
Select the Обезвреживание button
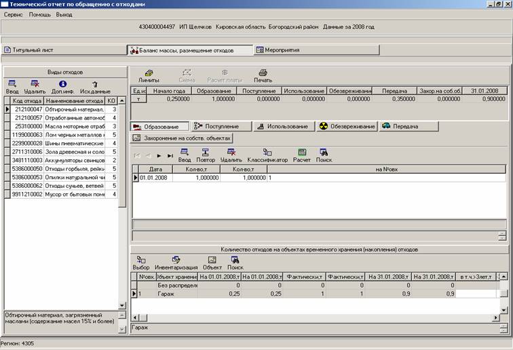[x=346, y=126]
